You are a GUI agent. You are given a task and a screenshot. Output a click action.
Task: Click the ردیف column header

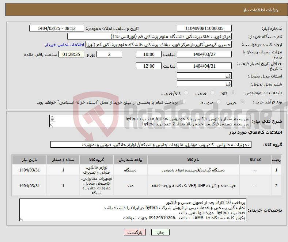click(x=276, y=160)
